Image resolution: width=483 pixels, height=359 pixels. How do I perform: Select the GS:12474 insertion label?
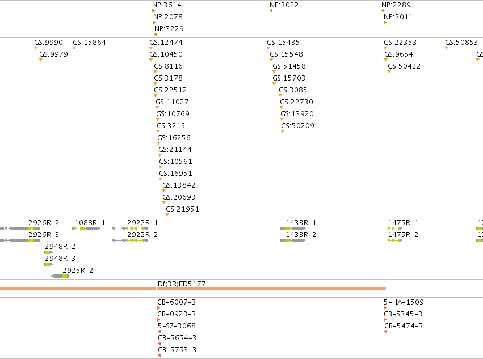point(166,43)
